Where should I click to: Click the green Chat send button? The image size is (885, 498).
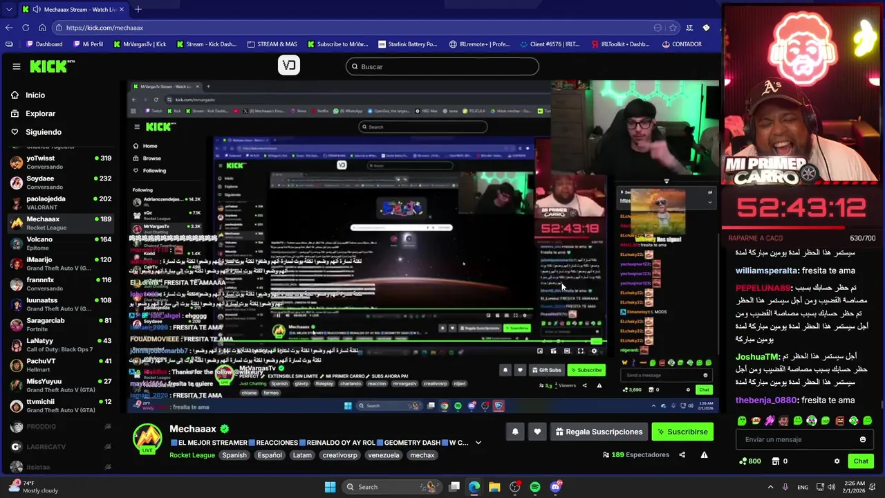click(861, 461)
